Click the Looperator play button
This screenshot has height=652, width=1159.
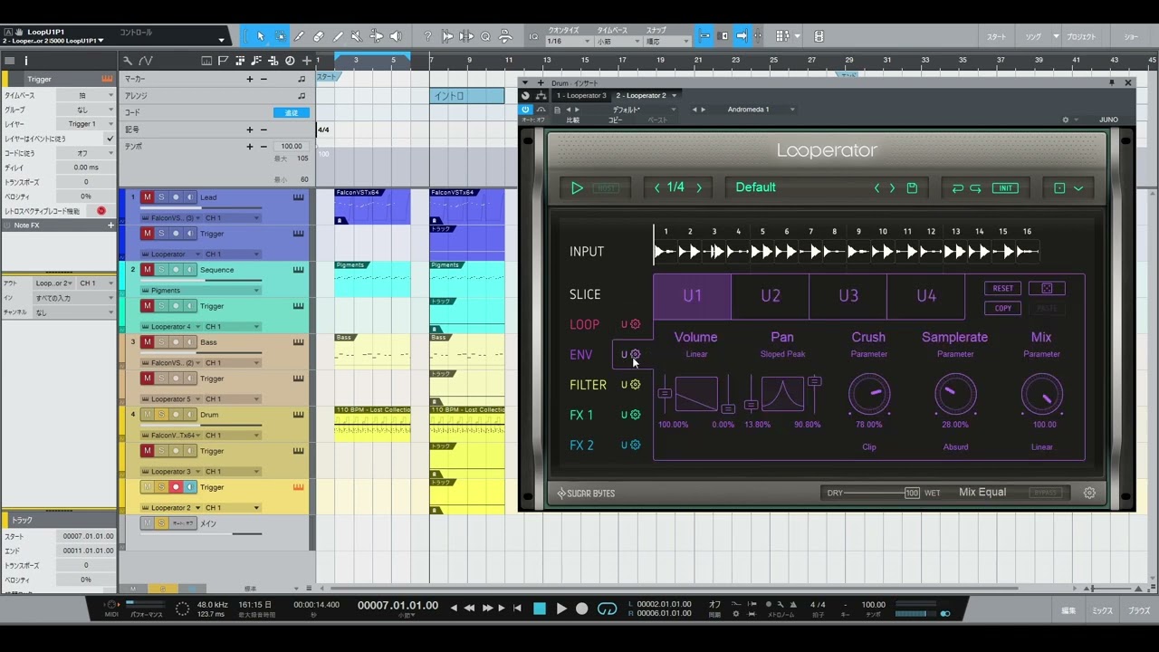click(x=577, y=187)
